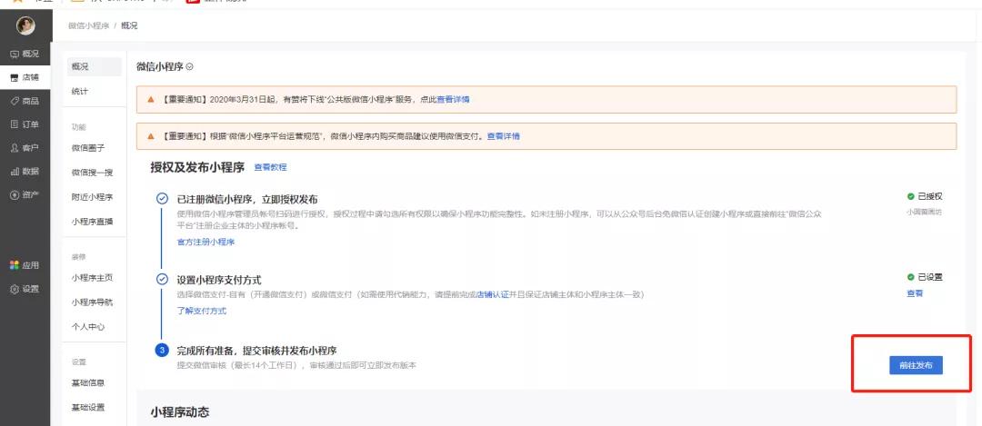Click the 数据 bar chart icon
The image size is (982, 426).
(x=15, y=172)
